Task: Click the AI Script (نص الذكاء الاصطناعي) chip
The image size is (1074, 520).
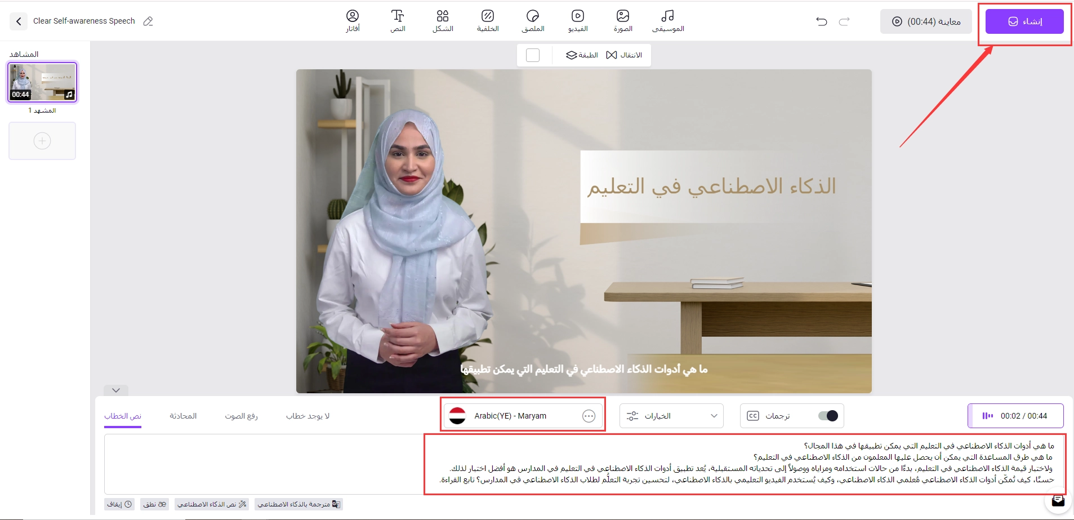Action: click(x=212, y=504)
